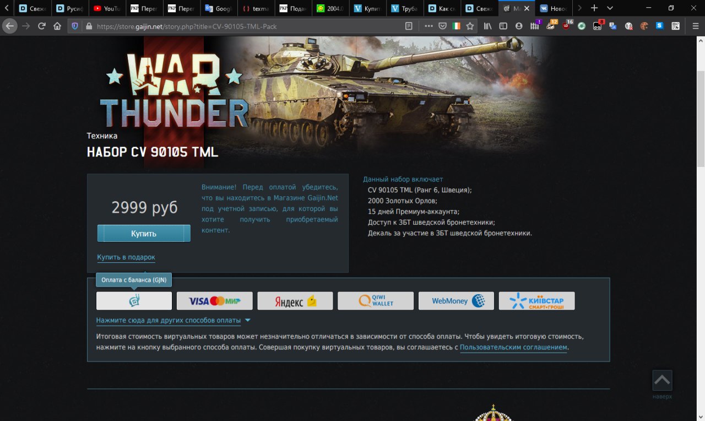Open page actions three-dots menu

point(429,26)
